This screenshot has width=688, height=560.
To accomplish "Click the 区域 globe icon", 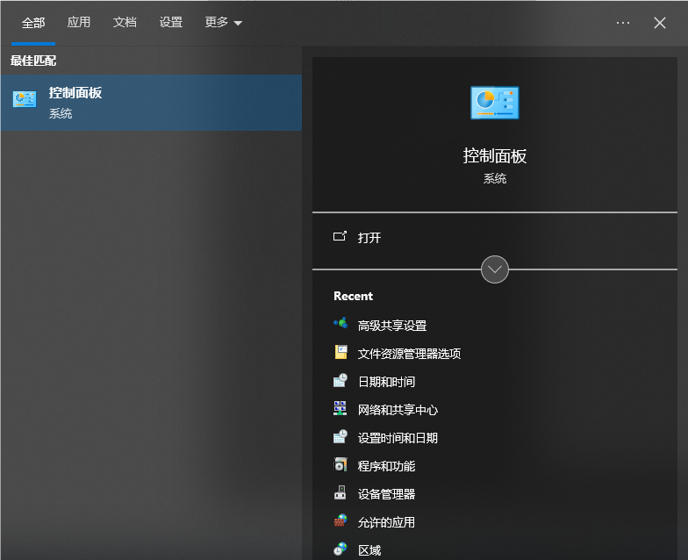I will 340,549.
